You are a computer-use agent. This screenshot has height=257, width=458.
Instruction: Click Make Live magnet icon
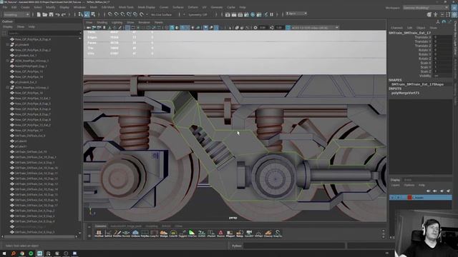[142, 14]
